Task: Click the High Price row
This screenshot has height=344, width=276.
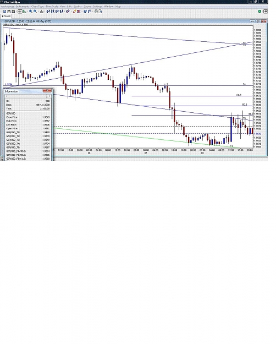Action: coord(28,121)
